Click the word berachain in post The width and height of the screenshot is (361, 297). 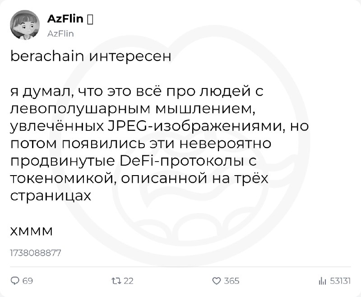pos(47,56)
